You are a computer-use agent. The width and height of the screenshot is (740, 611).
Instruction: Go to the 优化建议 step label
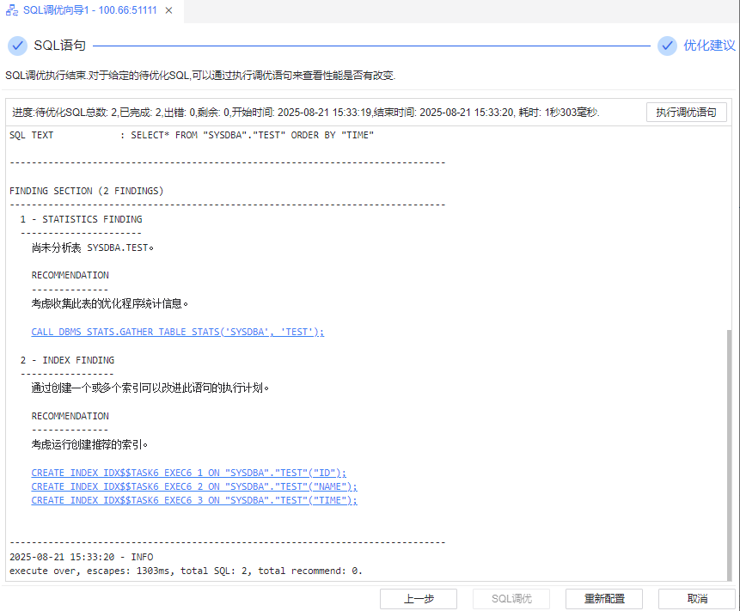pos(709,46)
